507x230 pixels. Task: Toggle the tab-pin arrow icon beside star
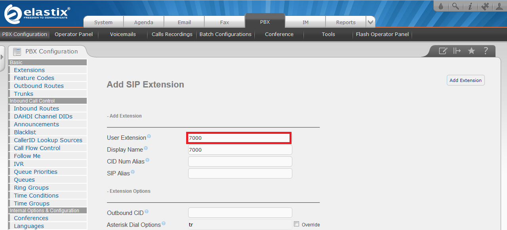tap(457, 51)
